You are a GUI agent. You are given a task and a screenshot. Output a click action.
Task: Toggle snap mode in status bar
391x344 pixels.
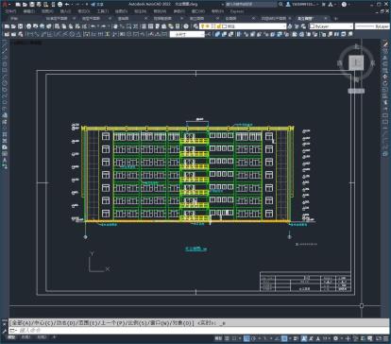pyautogui.click(x=234, y=338)
